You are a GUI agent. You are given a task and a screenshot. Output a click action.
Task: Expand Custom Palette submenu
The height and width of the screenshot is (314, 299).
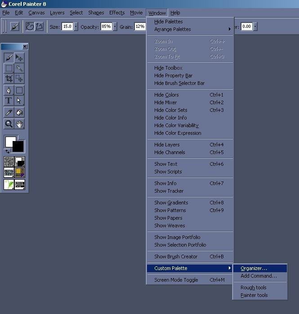tap(190, 268)
